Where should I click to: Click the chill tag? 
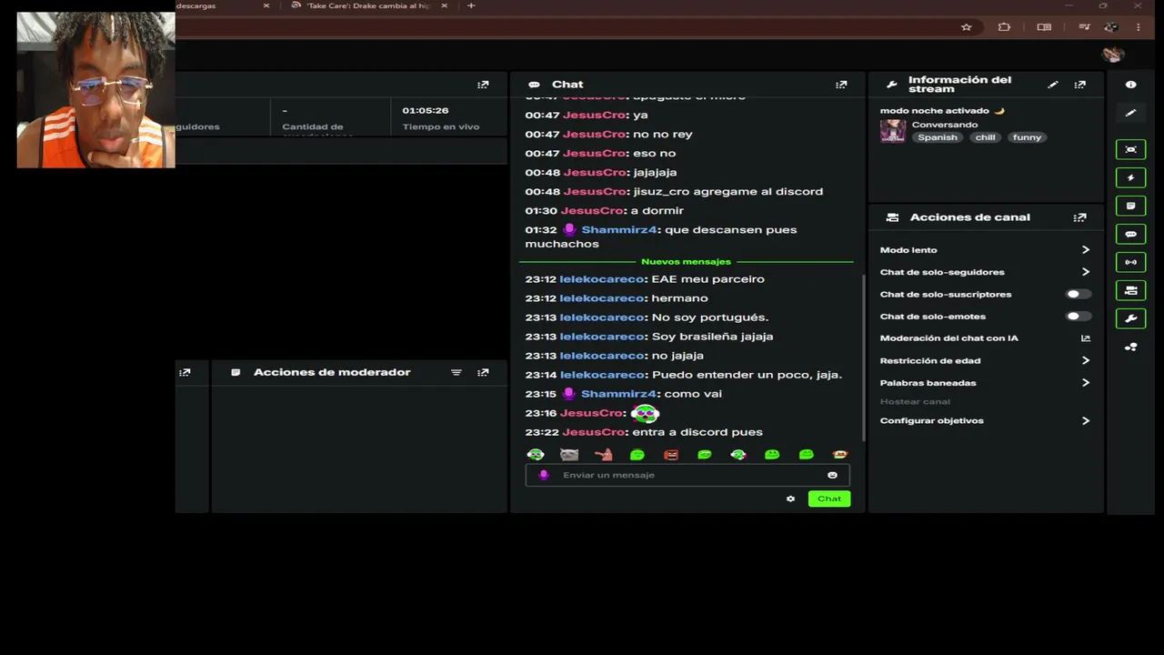point(986,137)
